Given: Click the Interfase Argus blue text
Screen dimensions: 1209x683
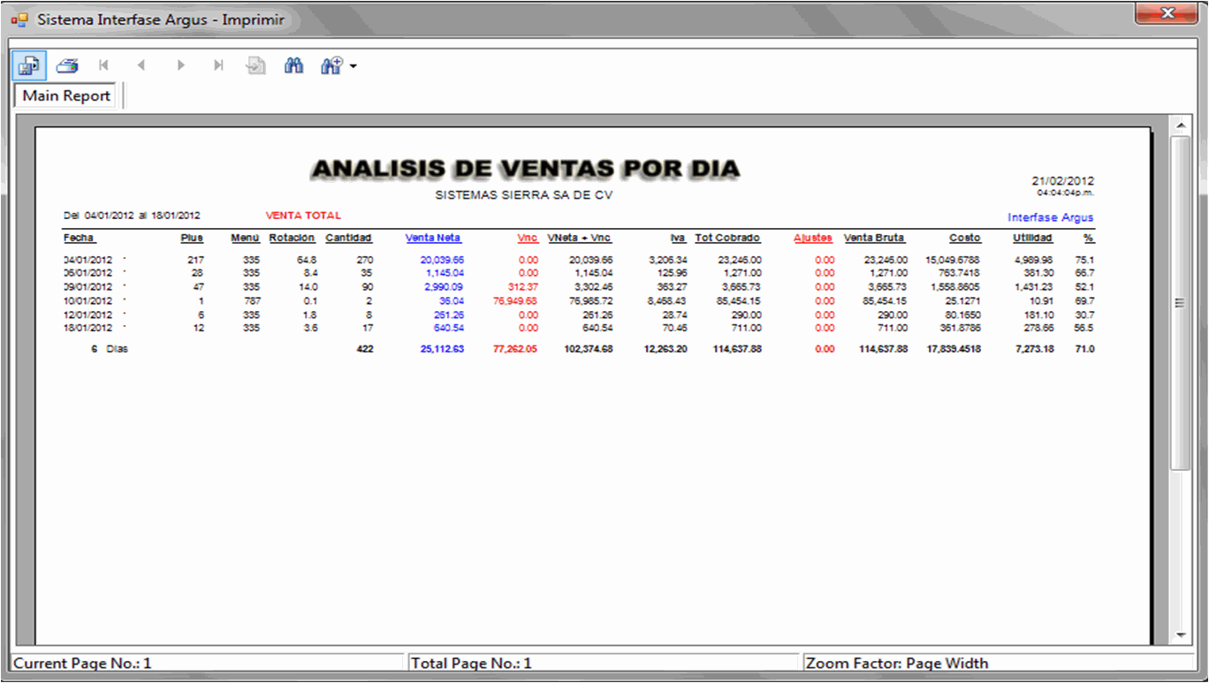Looking at the screenshot, I should coord(1050,217).
